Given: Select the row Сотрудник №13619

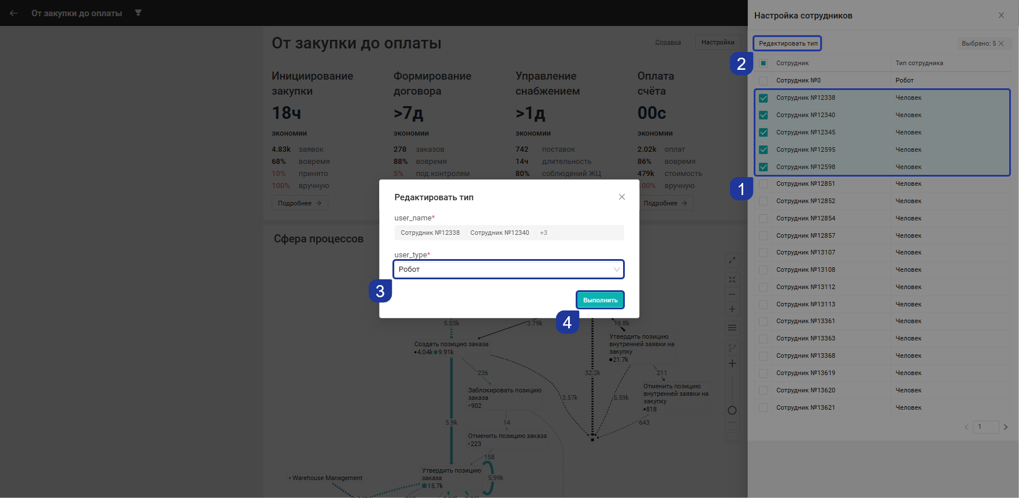Looking at the screenshot, I should click(882, 373).
